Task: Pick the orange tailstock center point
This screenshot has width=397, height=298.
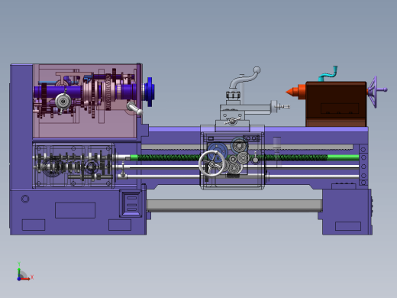Action: click(295, 92)
